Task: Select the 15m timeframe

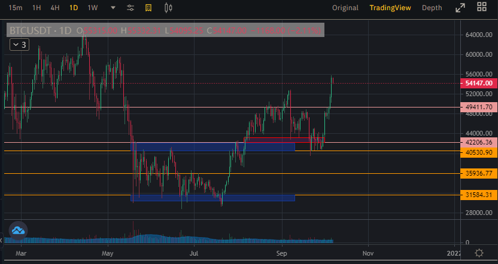Action: tap(15, 8)
